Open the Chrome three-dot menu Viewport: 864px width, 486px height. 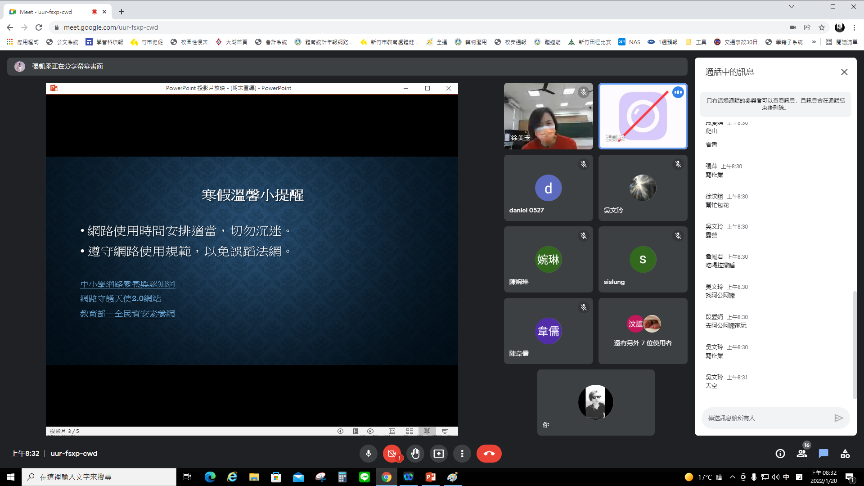tap(854, 27)
